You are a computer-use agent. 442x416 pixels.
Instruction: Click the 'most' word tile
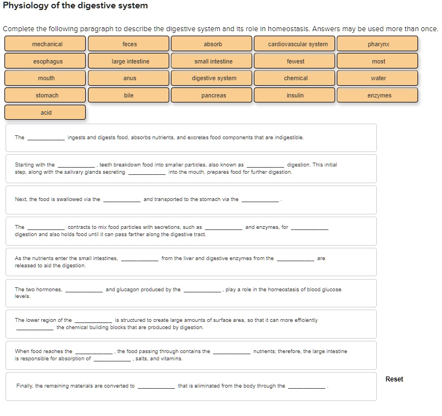click(379, 61)
